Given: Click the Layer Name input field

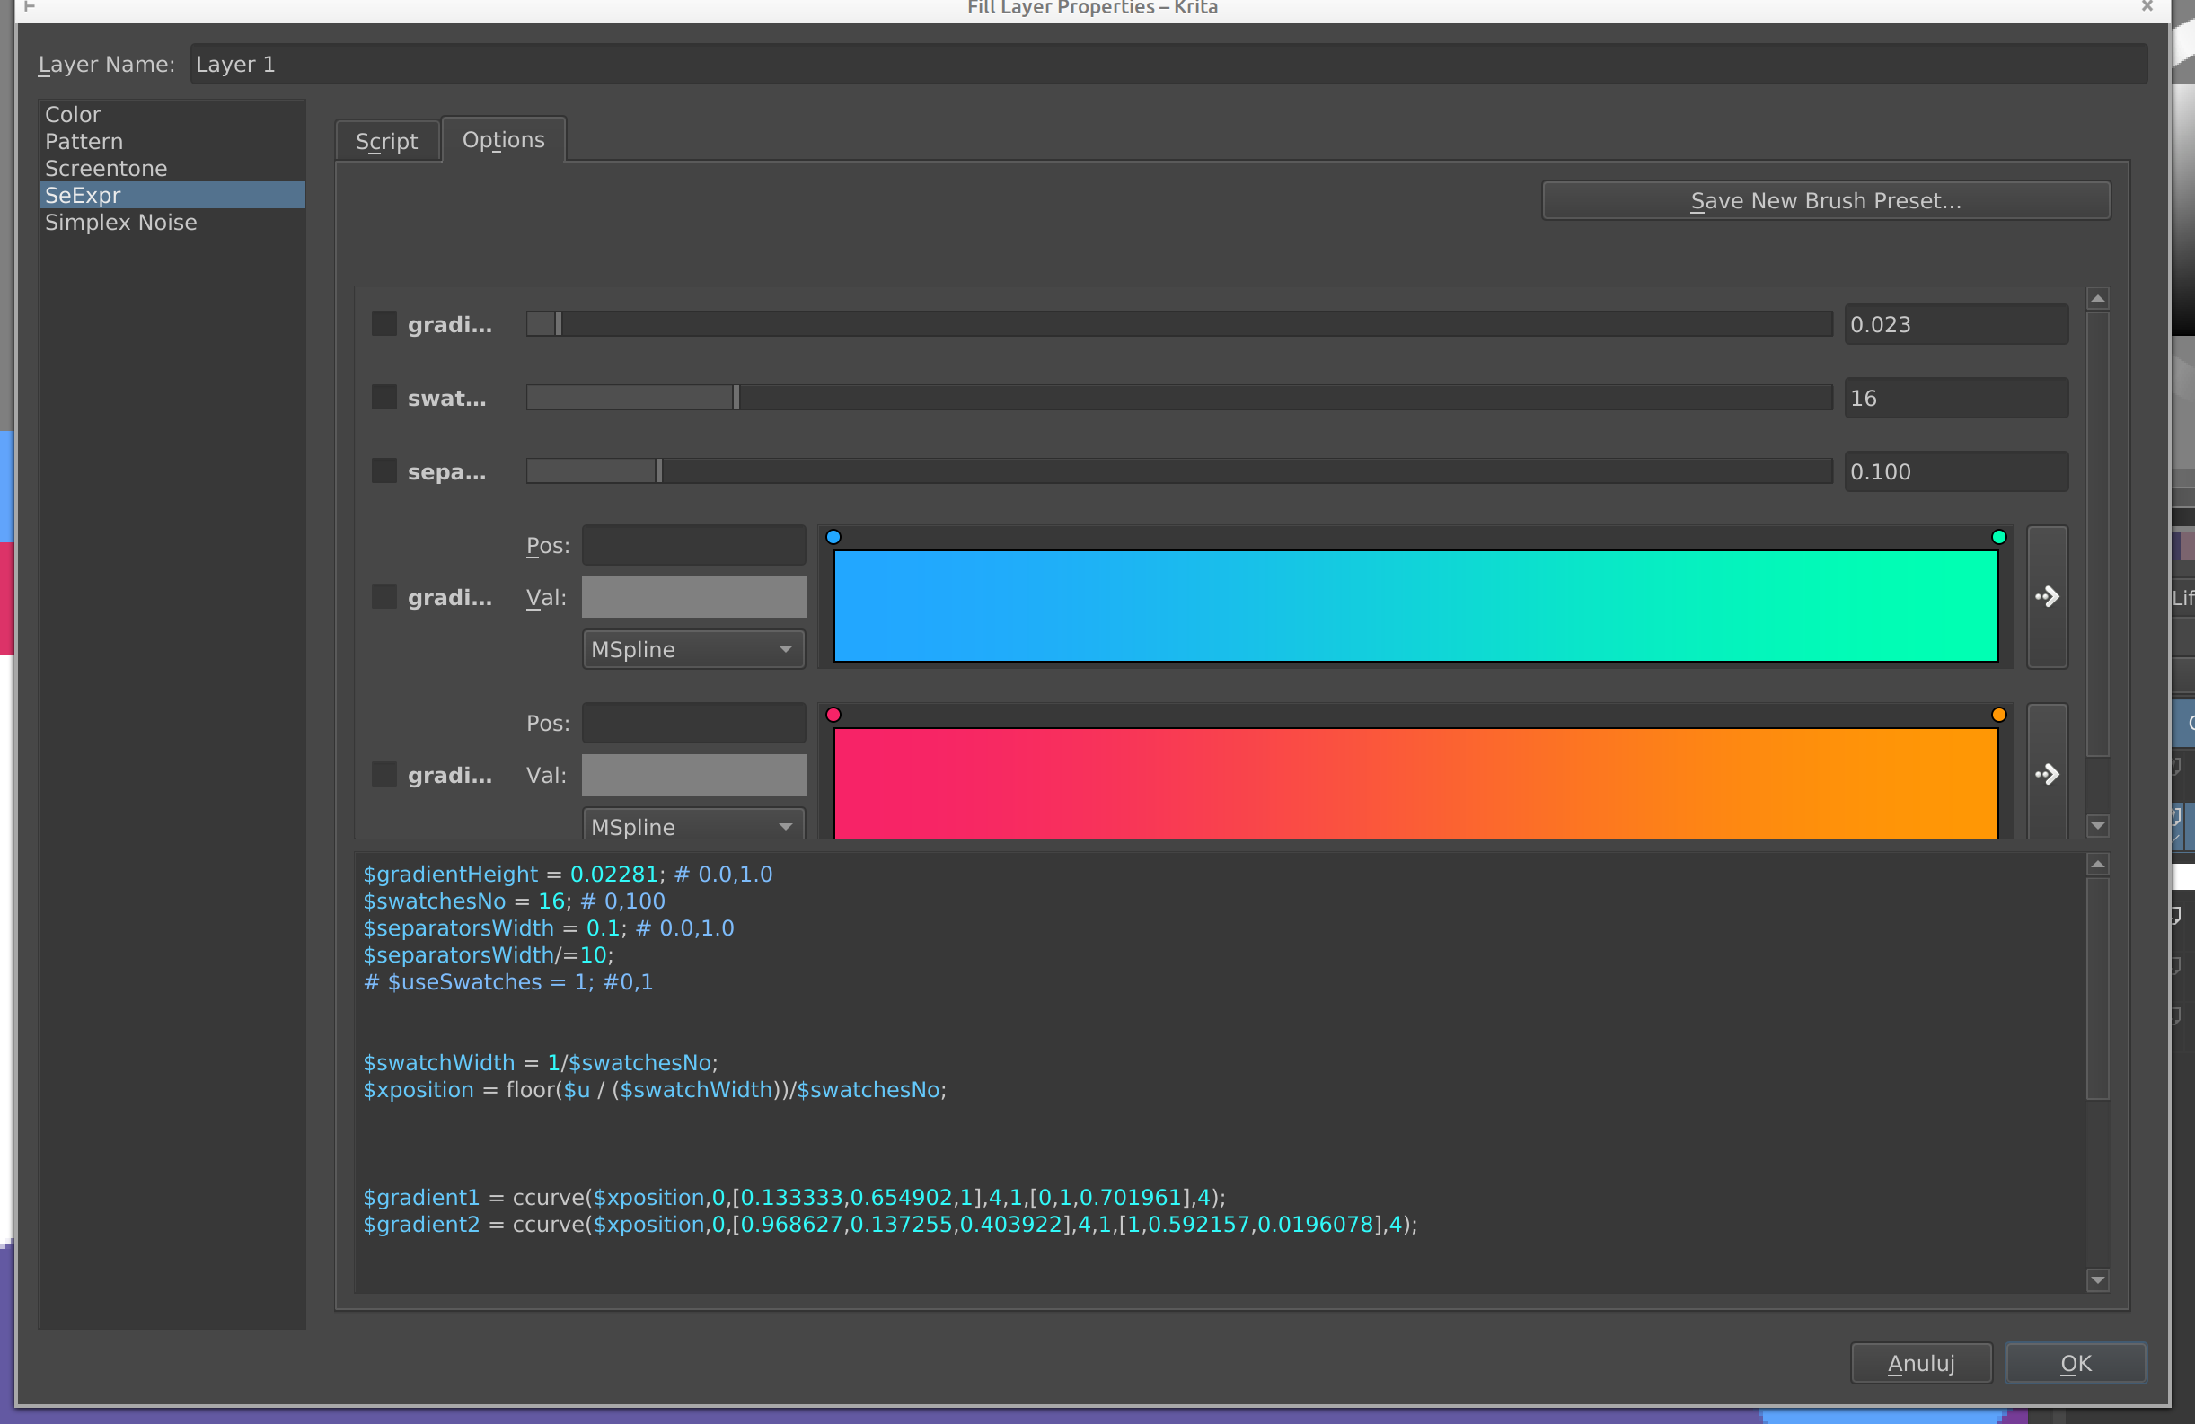Looking at the screenshot, I should point(1168,65).
